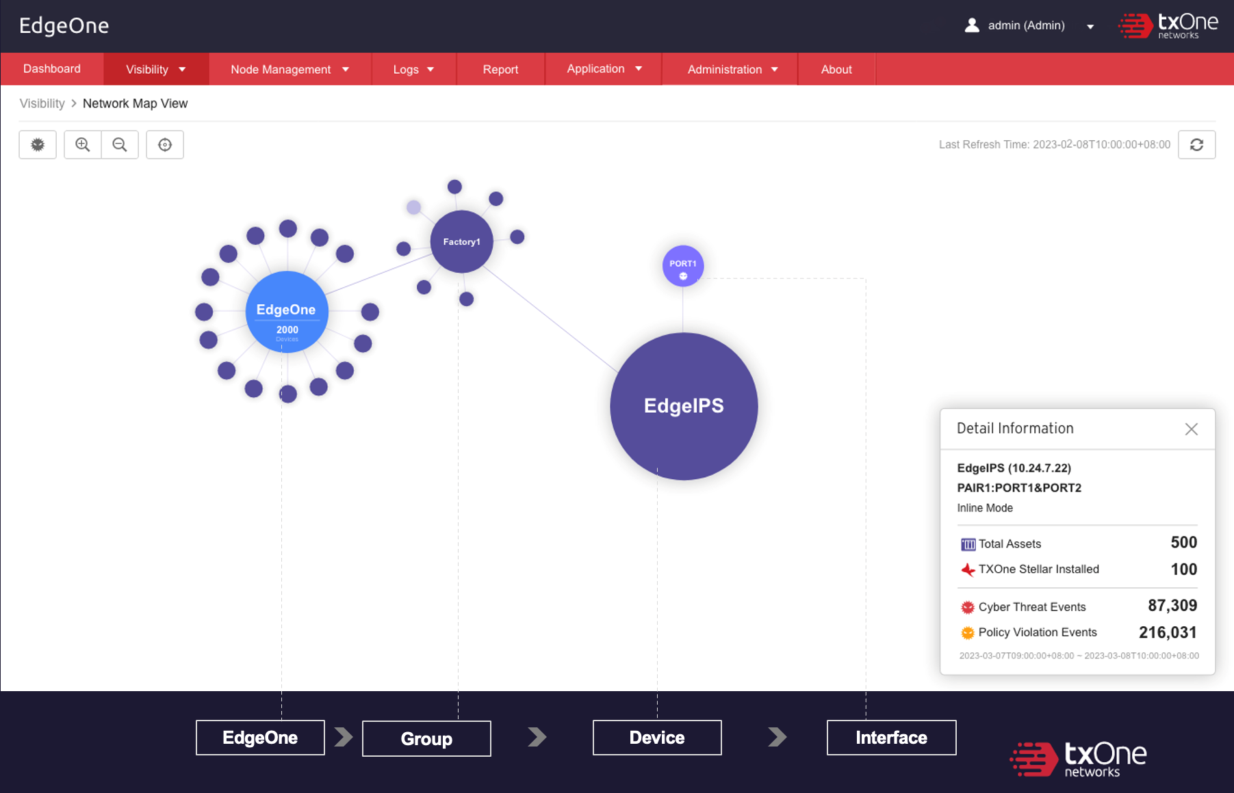Click the faded light-purple node near Factory1

413,207
